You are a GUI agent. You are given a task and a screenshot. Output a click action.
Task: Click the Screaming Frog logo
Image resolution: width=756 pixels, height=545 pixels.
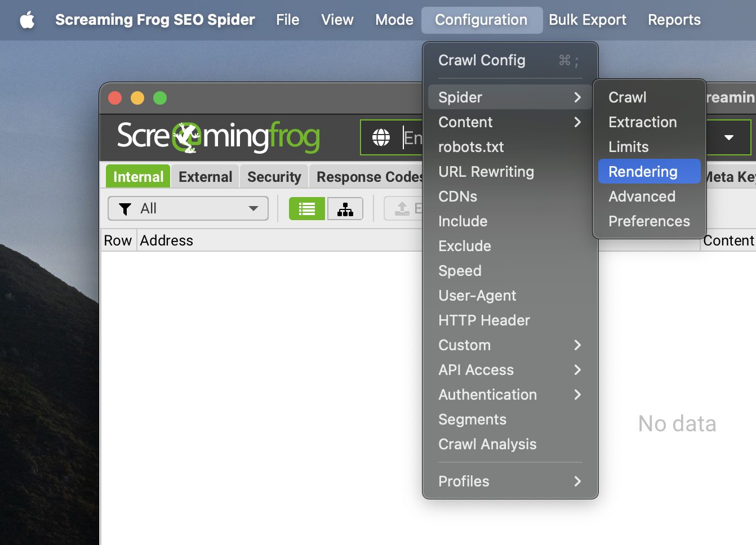coord(218,137)
